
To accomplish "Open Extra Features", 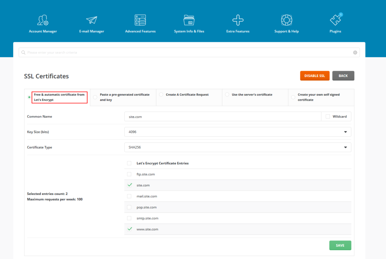I will 238,23.
